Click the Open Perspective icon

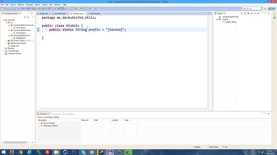pyautogui.click(x=265, y=9)
